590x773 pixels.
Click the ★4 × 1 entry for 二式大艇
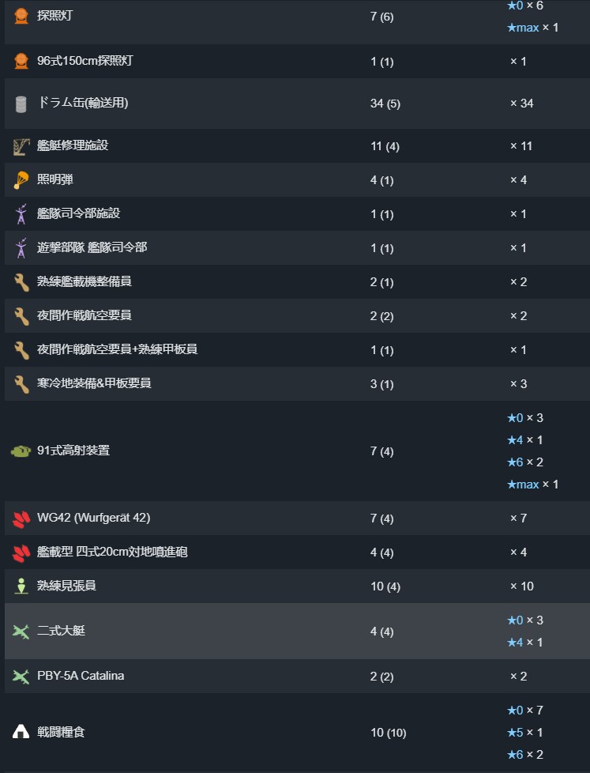pos(524,643)
